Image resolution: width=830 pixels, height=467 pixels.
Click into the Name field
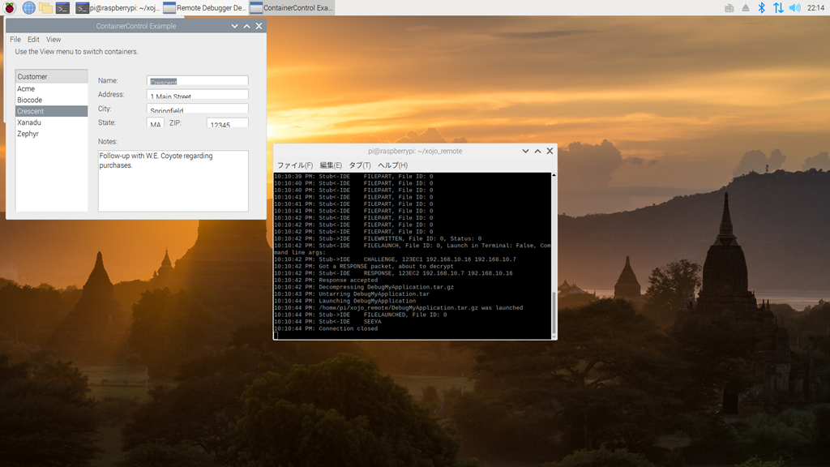(x=197, y=80)
